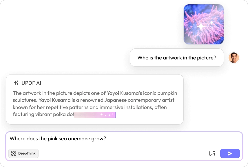Click the sparkles inside the loading shimmer

click(106, 115)
